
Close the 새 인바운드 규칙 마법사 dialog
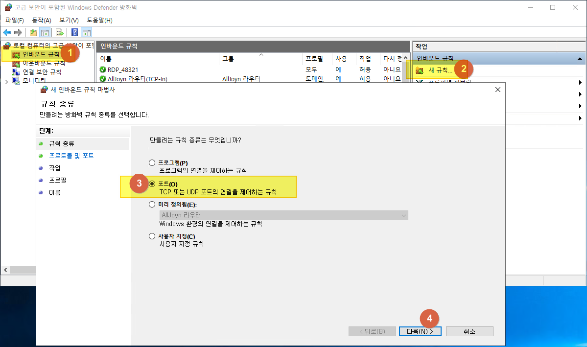coord(497,90)
